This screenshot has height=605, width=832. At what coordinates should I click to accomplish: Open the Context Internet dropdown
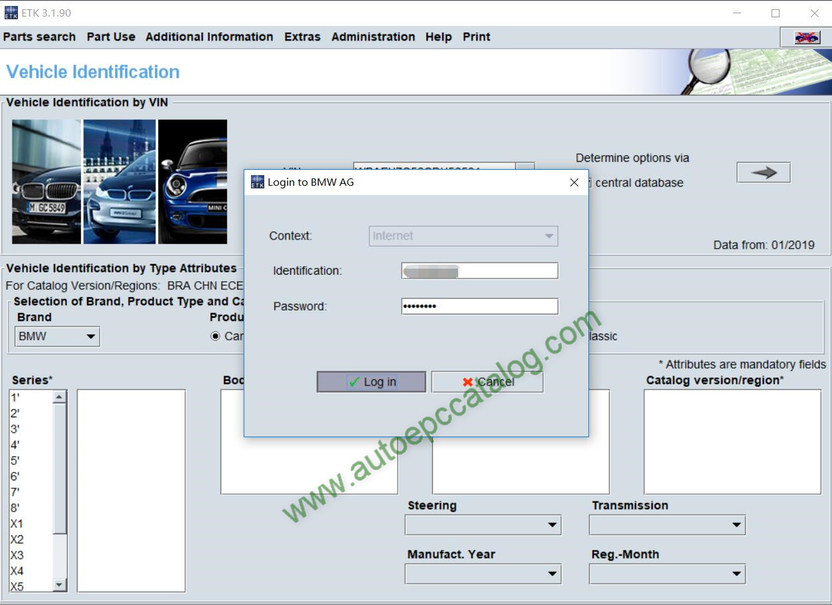click(463, 236)
